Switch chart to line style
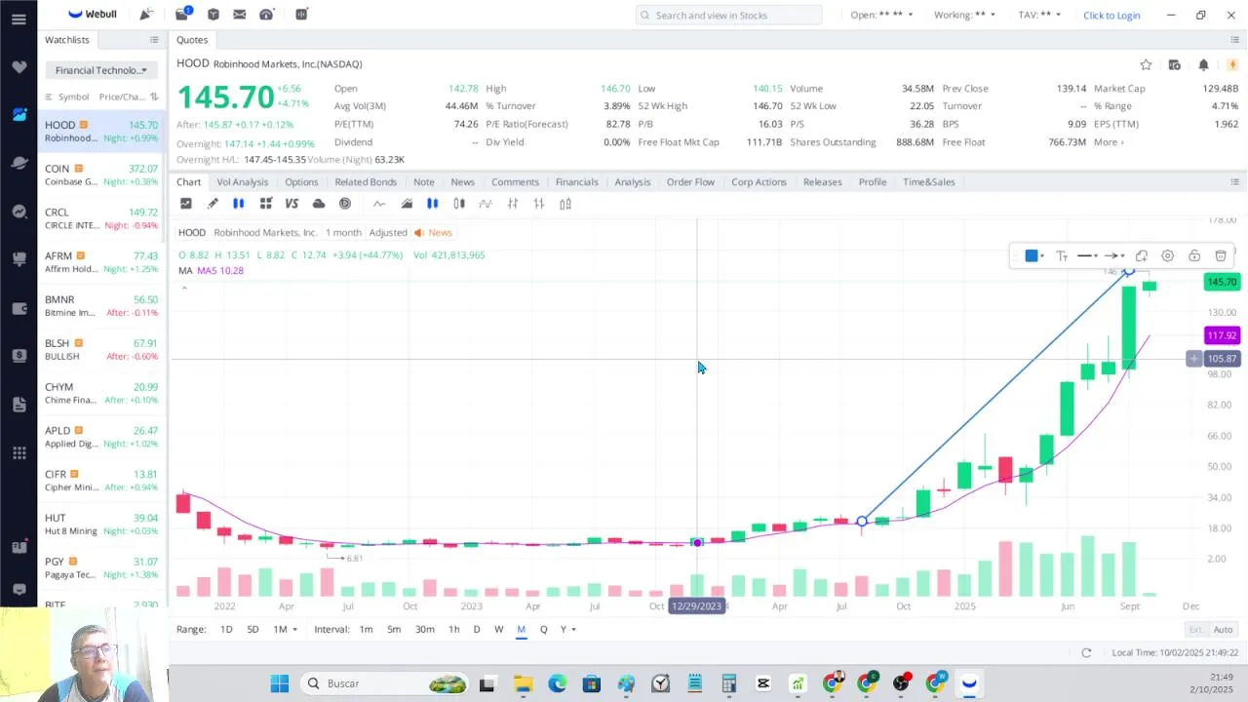 click(379, 204)
